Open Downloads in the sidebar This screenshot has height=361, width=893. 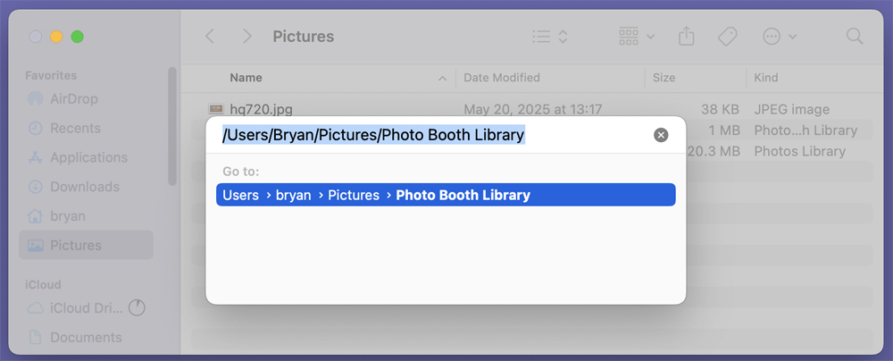tap(73, 187)
